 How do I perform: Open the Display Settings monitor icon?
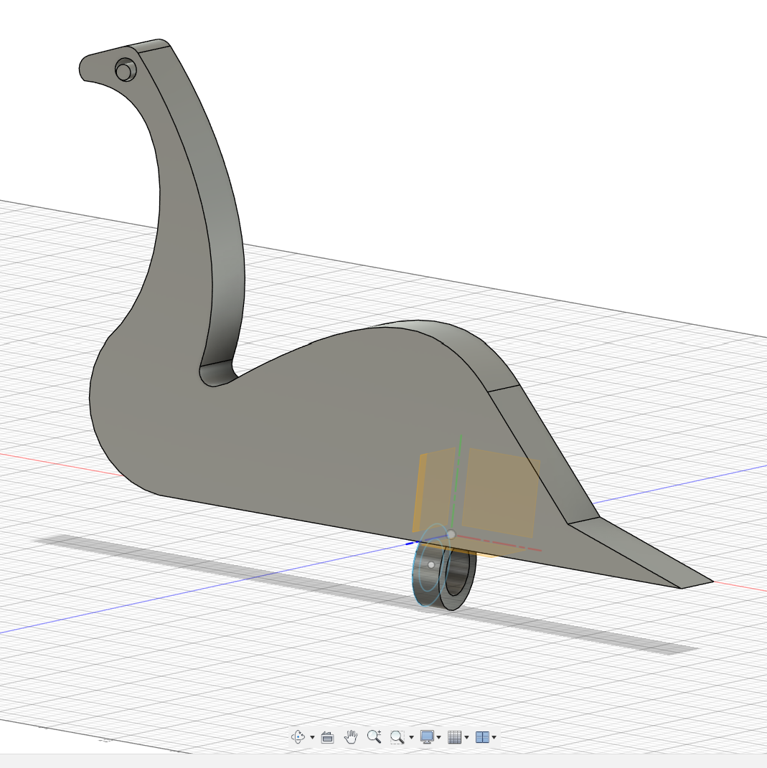[x=427, y=736]
